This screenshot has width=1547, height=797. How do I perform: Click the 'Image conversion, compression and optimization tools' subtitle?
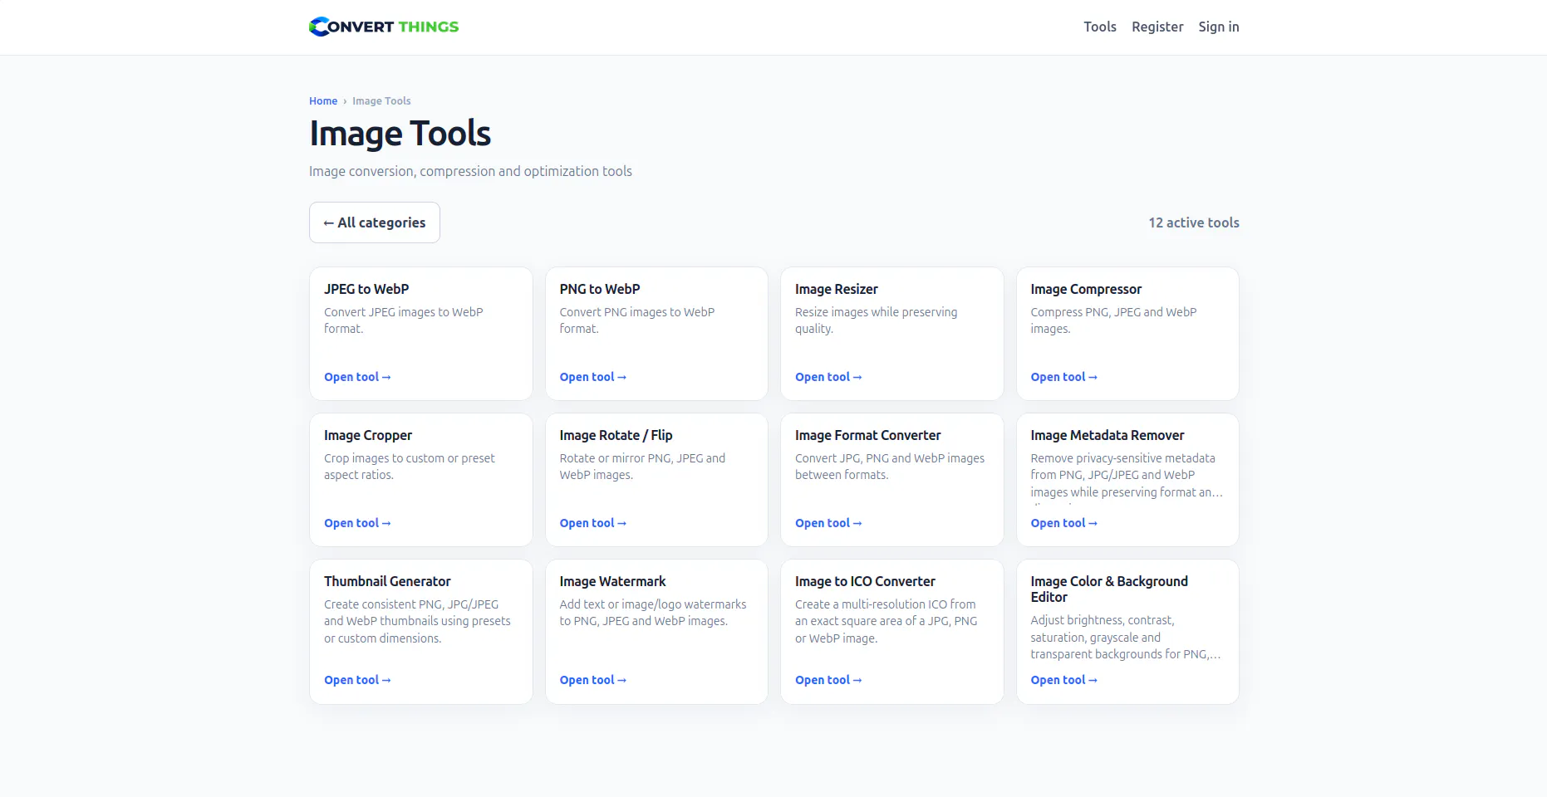(x=470, y=171)
